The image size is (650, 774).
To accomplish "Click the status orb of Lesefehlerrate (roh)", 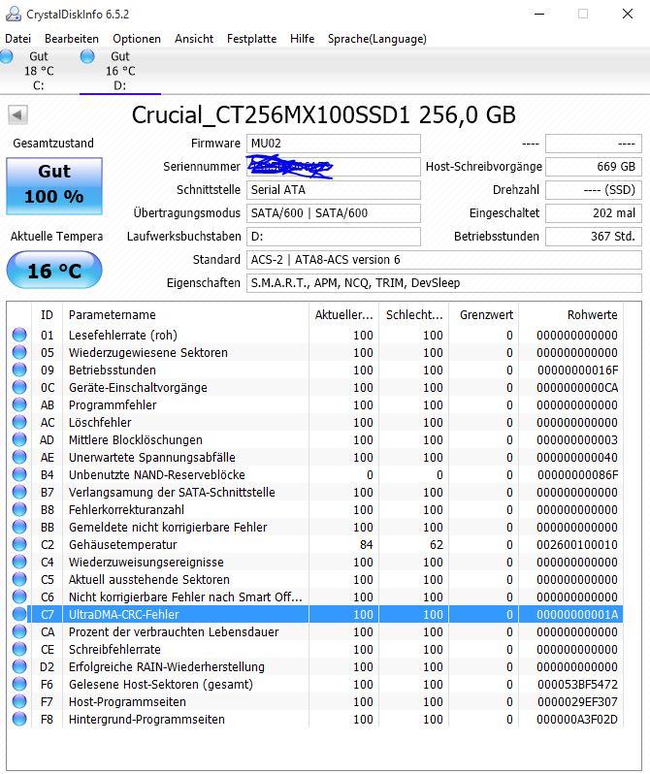I will point(19,335).
